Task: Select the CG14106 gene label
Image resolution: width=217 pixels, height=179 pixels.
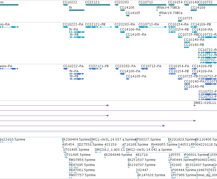Action: [127, 8]
